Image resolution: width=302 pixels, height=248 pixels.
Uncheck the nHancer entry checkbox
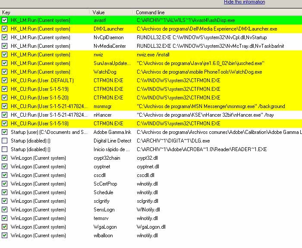[x=4, y=115]
